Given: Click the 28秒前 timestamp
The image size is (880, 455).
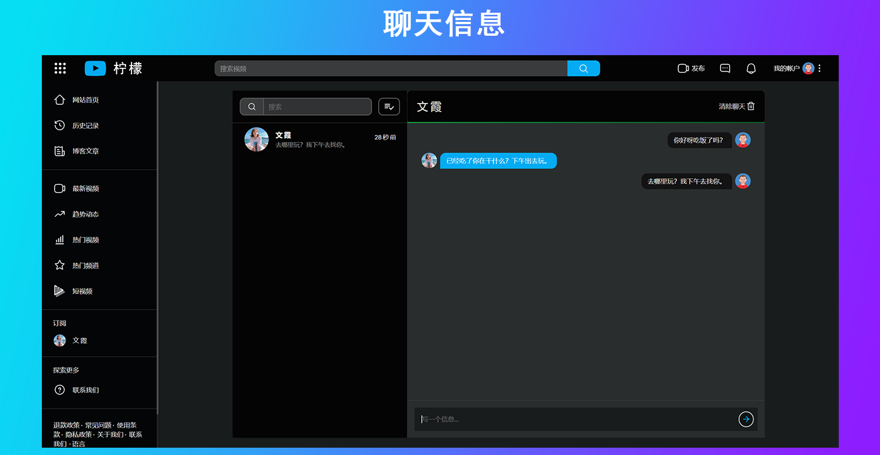Looking at the screenshot, I should pyautogui.click(x=385, y=138).
